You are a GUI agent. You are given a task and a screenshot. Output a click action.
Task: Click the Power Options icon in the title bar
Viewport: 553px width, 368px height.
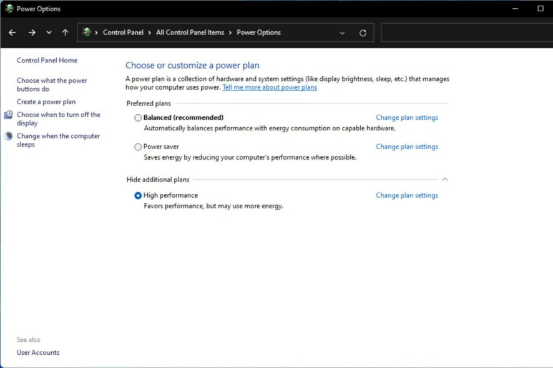click(8, 8)
